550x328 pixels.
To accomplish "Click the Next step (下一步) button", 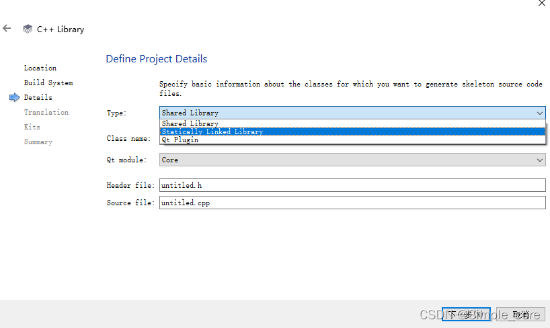I will [x=466, y=315].
